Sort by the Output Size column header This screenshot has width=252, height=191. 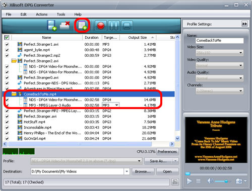pyautogui.click(x=138, y=37)
